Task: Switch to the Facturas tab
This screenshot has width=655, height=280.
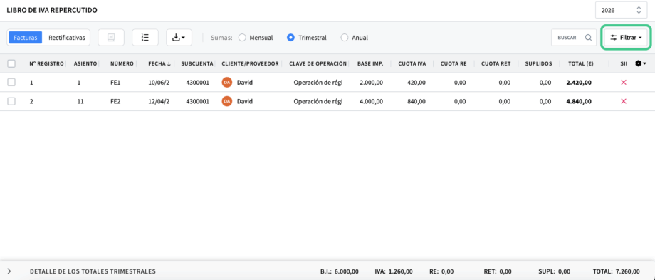Action: pyautogui.click(x=26, y=38)
